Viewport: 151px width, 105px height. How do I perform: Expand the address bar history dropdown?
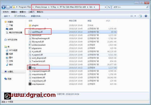105,7
